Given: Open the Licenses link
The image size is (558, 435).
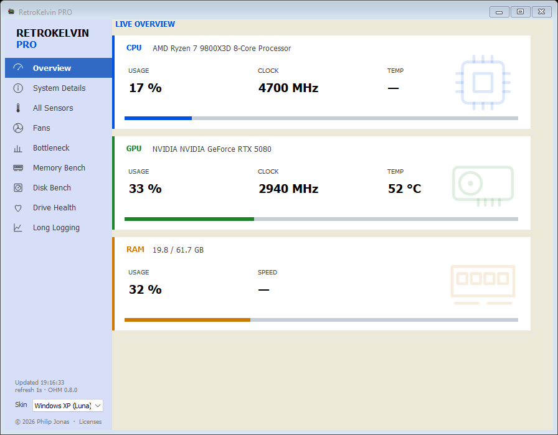Looking at the screenshot, I should [x=90, y=421].
